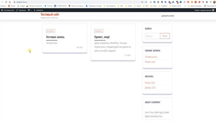
Task: Click date on Привет, мир! card
Action: pos(128,55)
